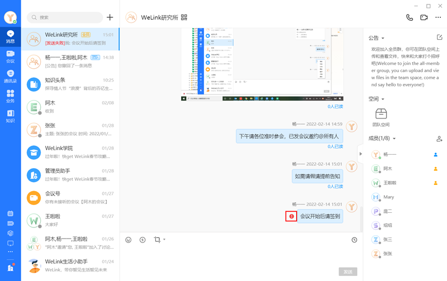Image resolution: width=447 pixels, height=281 pixels.
Task: Open the WeLink学院 conversation
Action: pyautogui.click(x=70, y=152)
